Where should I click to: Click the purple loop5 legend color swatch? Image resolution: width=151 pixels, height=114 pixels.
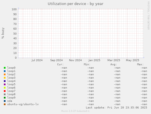[5, 84]
